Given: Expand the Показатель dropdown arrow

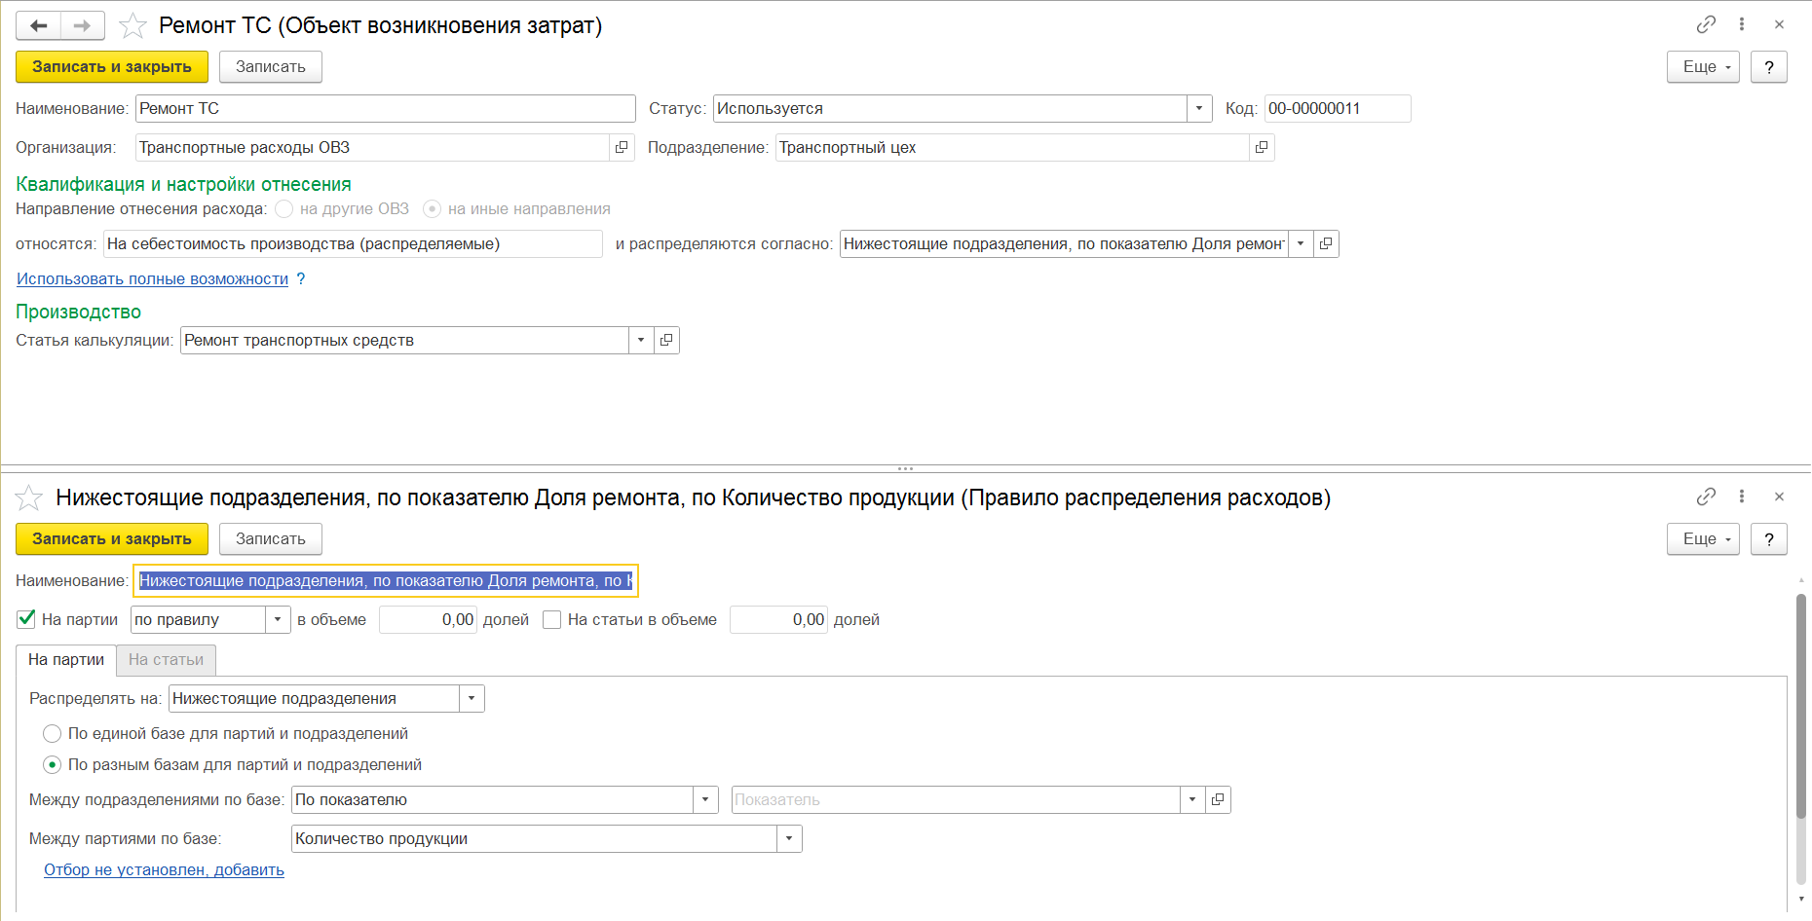Looking at the screenshot, I should point(1192,799).
